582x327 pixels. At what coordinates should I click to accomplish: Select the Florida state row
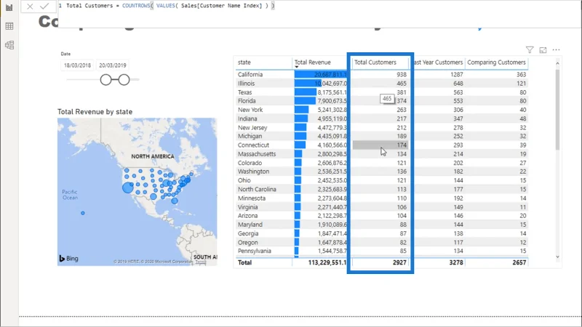click(382, 101)
